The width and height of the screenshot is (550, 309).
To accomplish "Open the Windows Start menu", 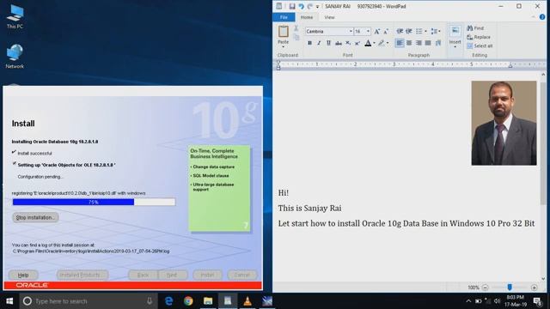I will point(9,301).
